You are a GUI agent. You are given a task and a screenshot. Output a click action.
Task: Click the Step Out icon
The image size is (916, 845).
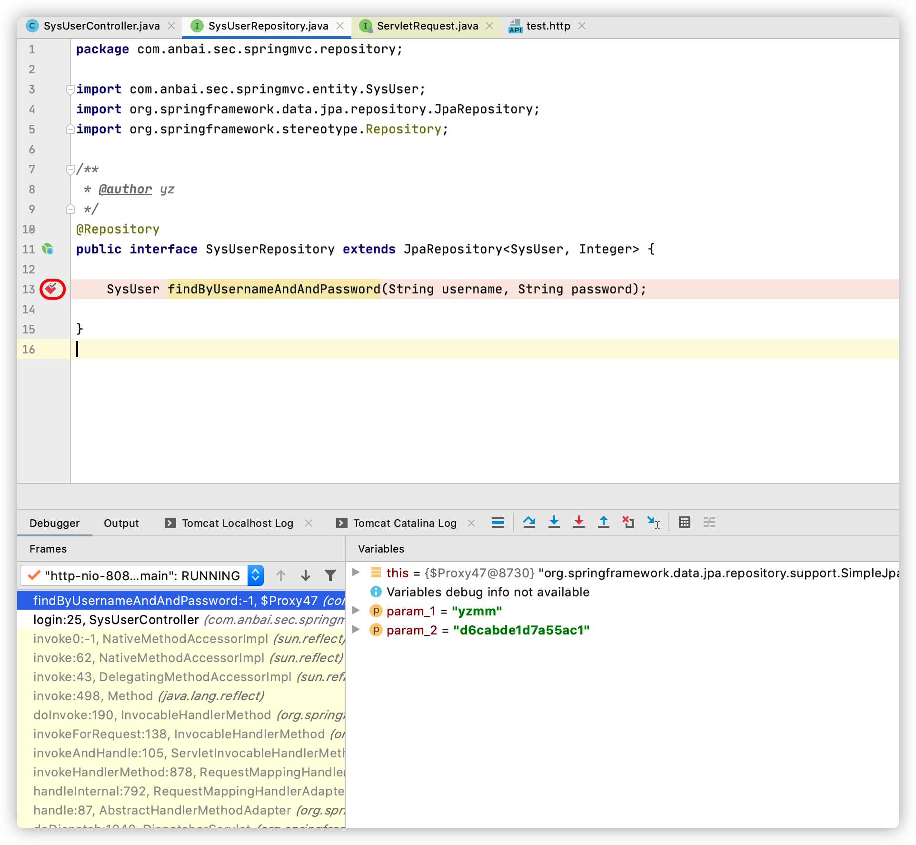[603, 522]
